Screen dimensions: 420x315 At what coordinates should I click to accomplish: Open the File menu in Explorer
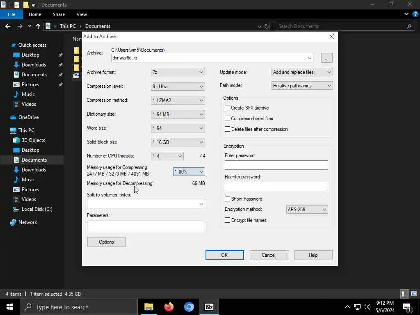click(x=11, y=14)
